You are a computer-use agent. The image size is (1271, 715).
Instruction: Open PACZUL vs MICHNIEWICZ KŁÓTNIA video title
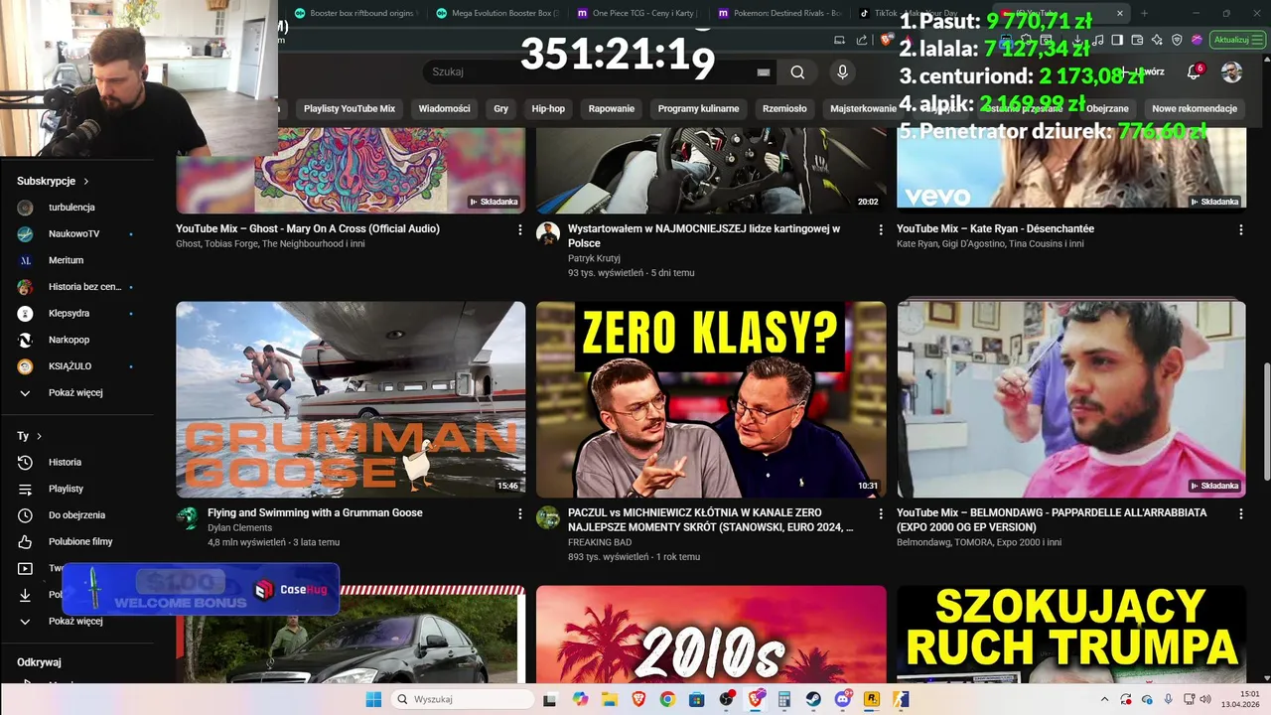711,520
